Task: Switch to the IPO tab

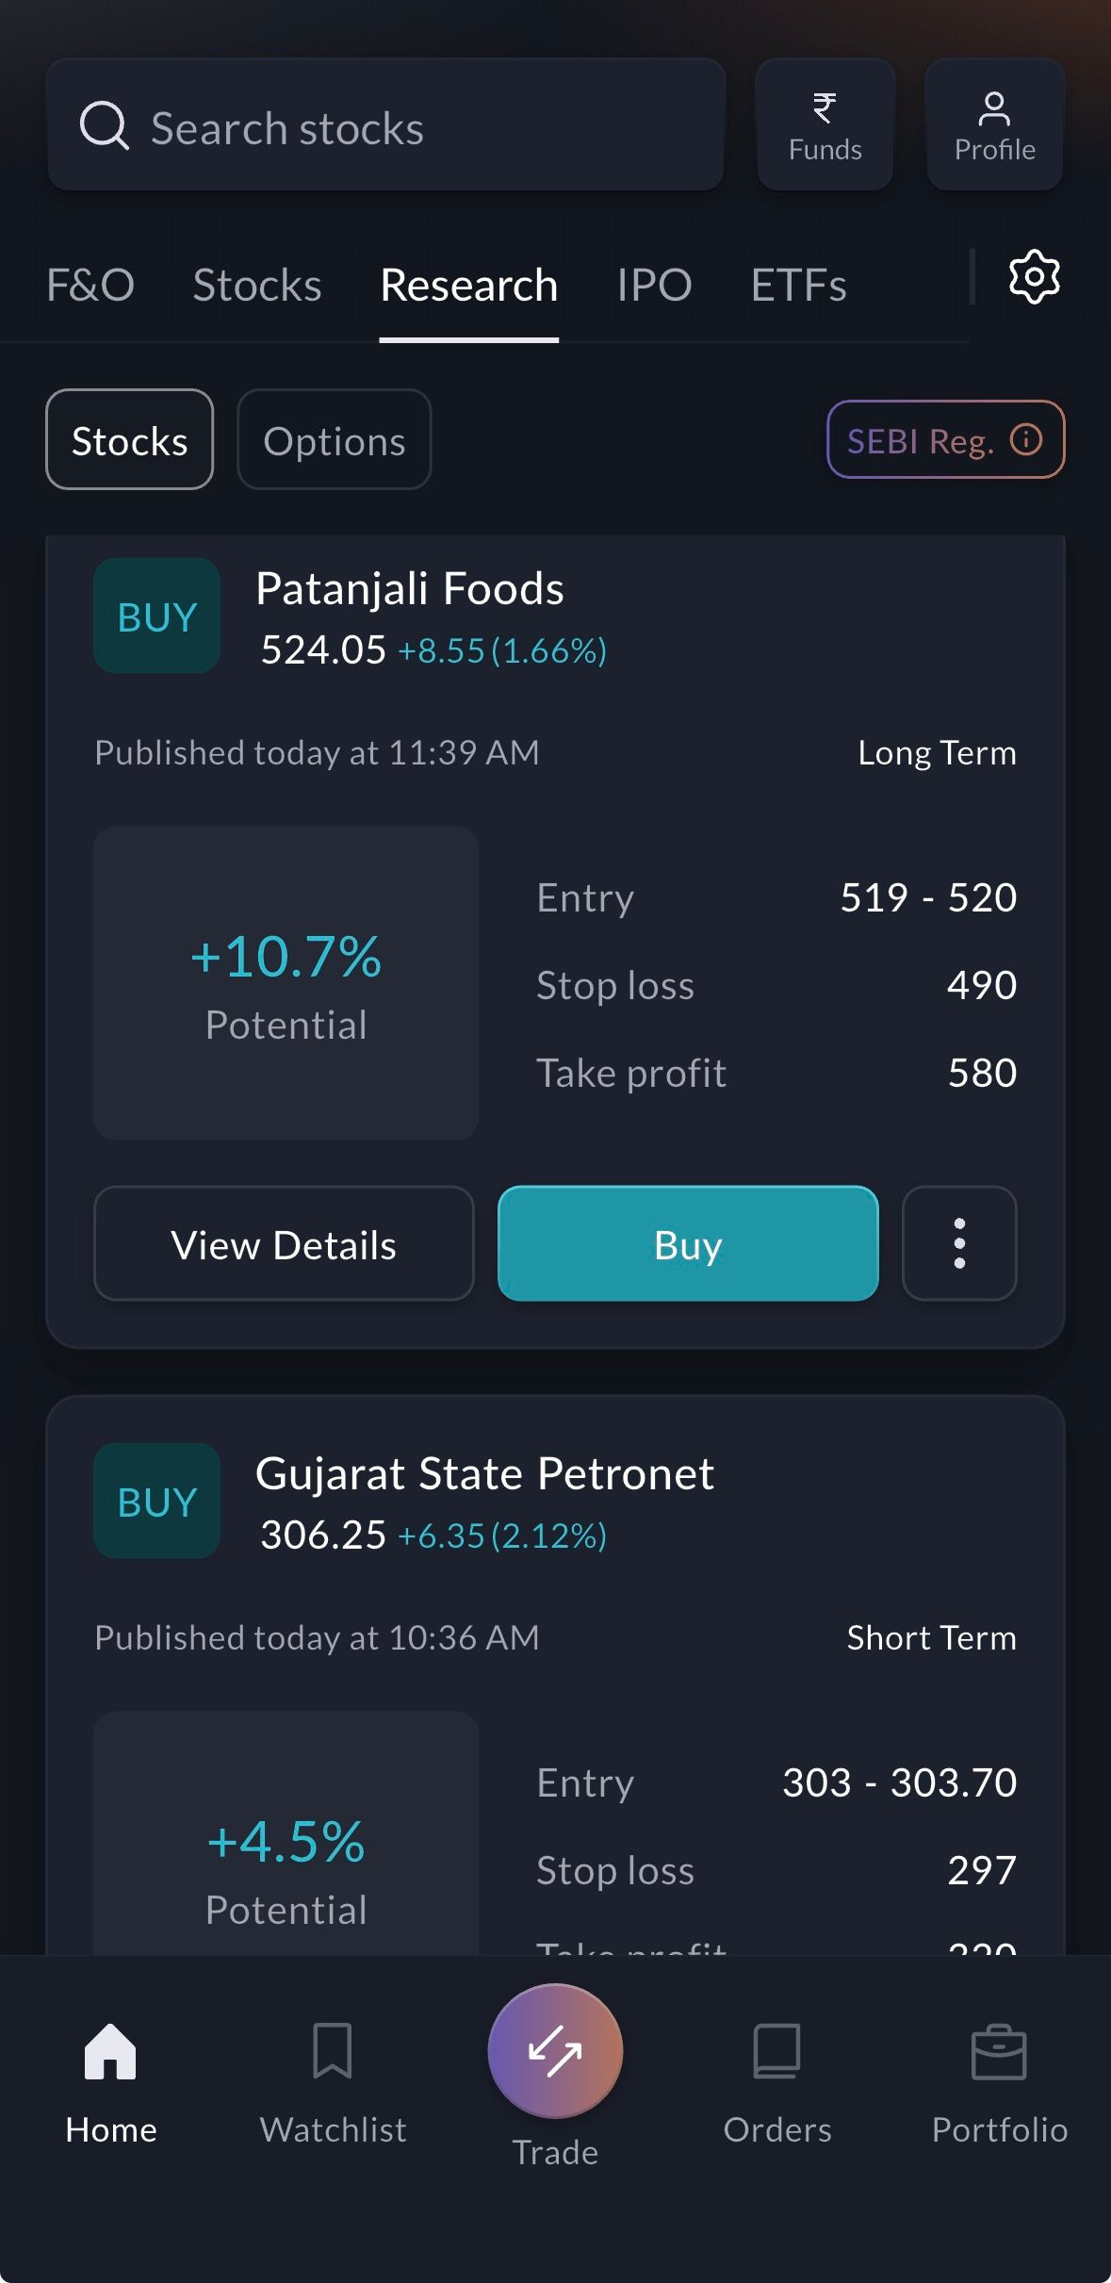Action: [x=654, y=285]
